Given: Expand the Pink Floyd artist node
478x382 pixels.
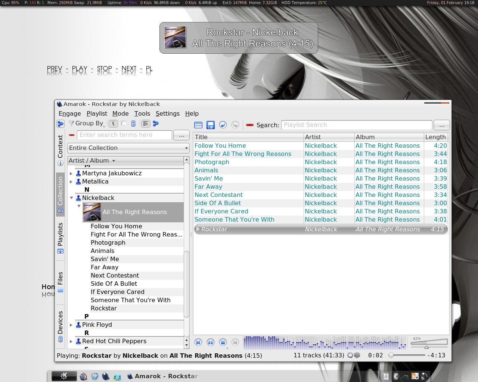Looking at the screenshot, I should coord(71,325).
